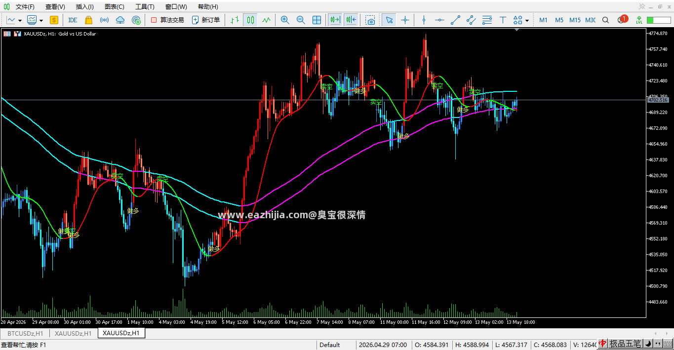Click the green connection progress bar

[x=658, y=20]
